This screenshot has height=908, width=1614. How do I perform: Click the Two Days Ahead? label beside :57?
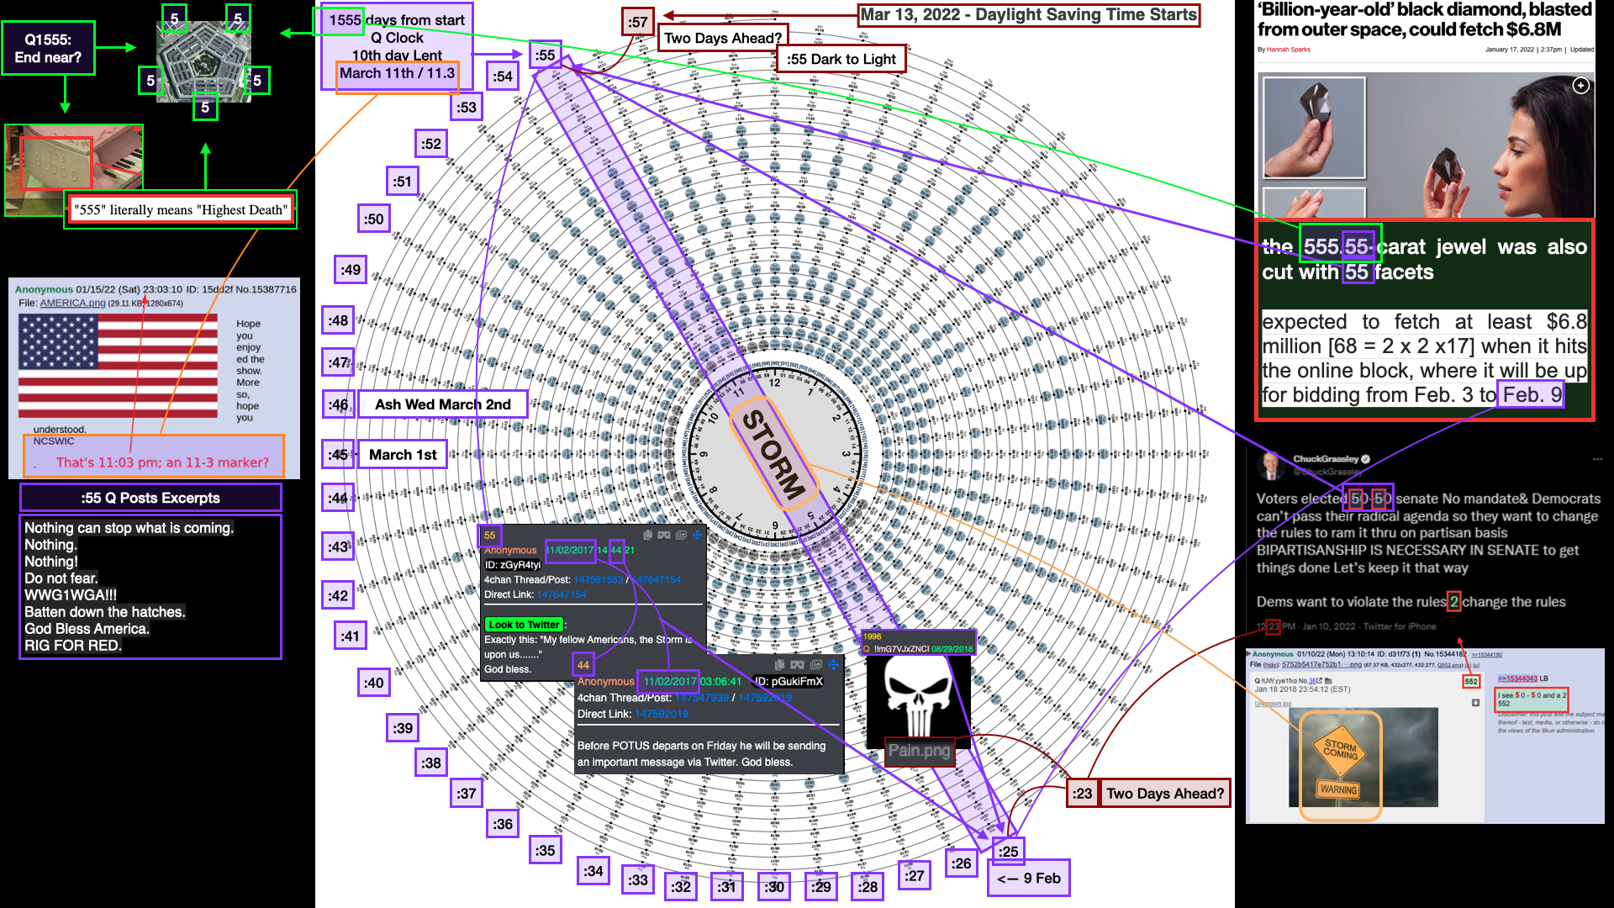723,38
